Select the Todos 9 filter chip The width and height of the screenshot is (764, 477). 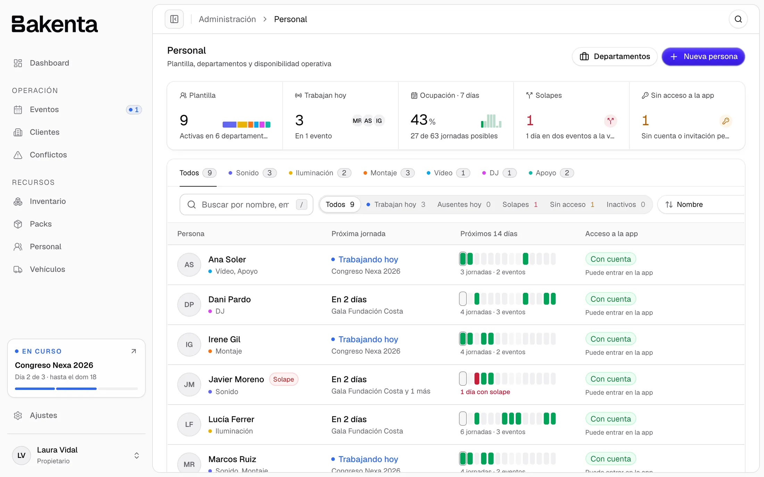[340, 204]
